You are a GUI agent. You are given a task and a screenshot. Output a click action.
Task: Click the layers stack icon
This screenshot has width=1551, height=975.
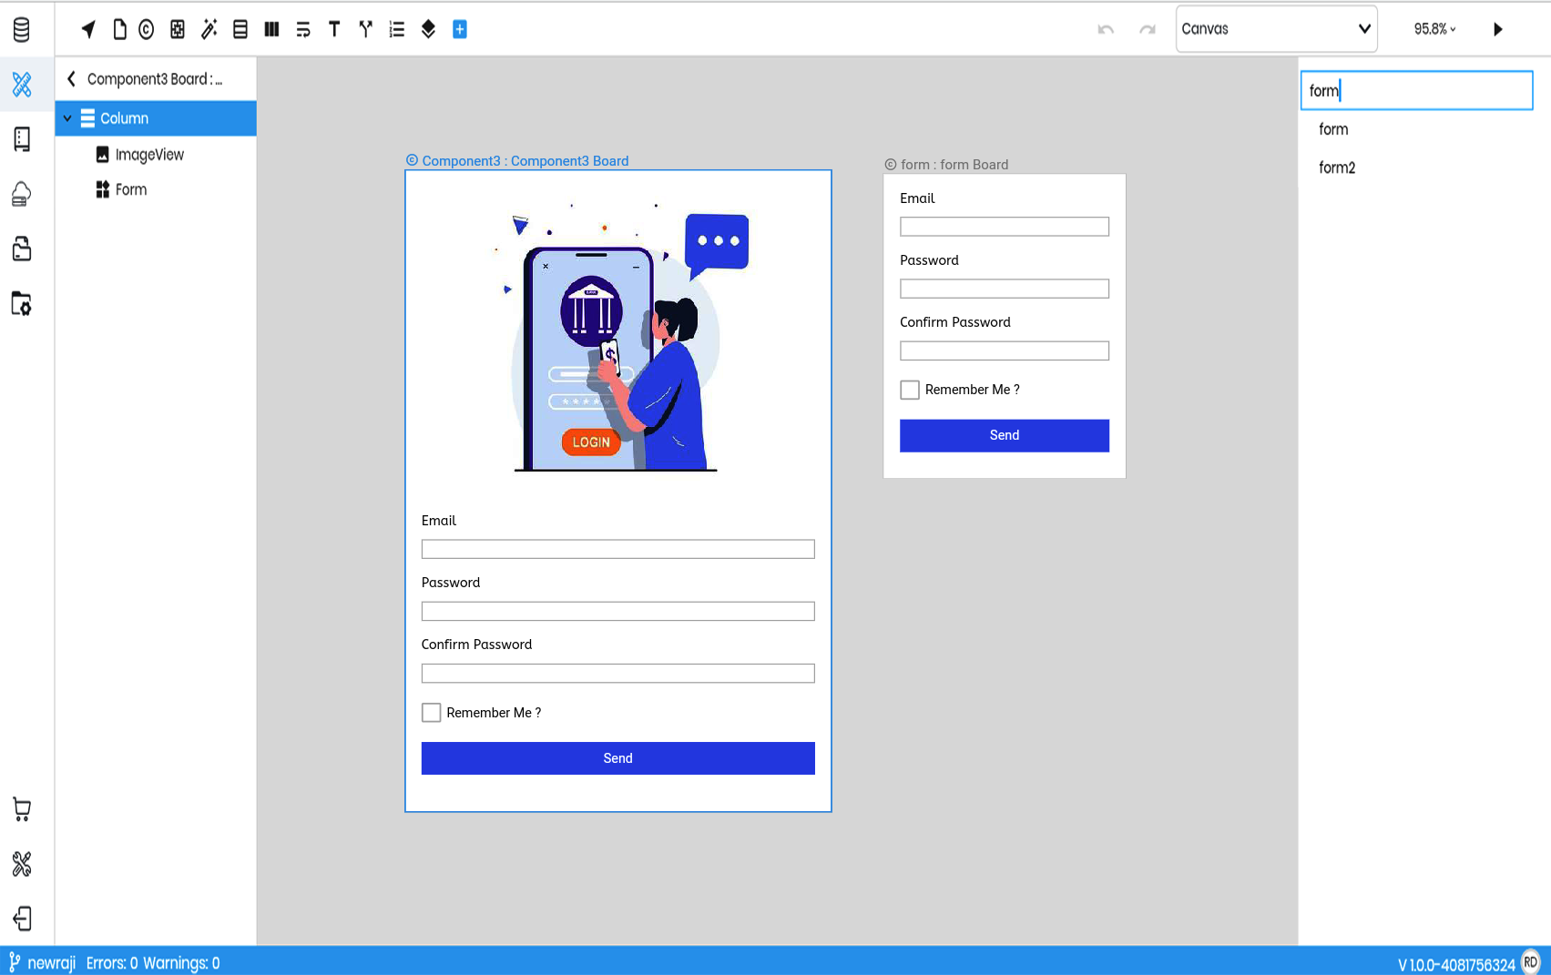point(428,30)
